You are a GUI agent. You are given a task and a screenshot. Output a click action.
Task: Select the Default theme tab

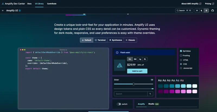pyautogui.click(x=87, y=40)
